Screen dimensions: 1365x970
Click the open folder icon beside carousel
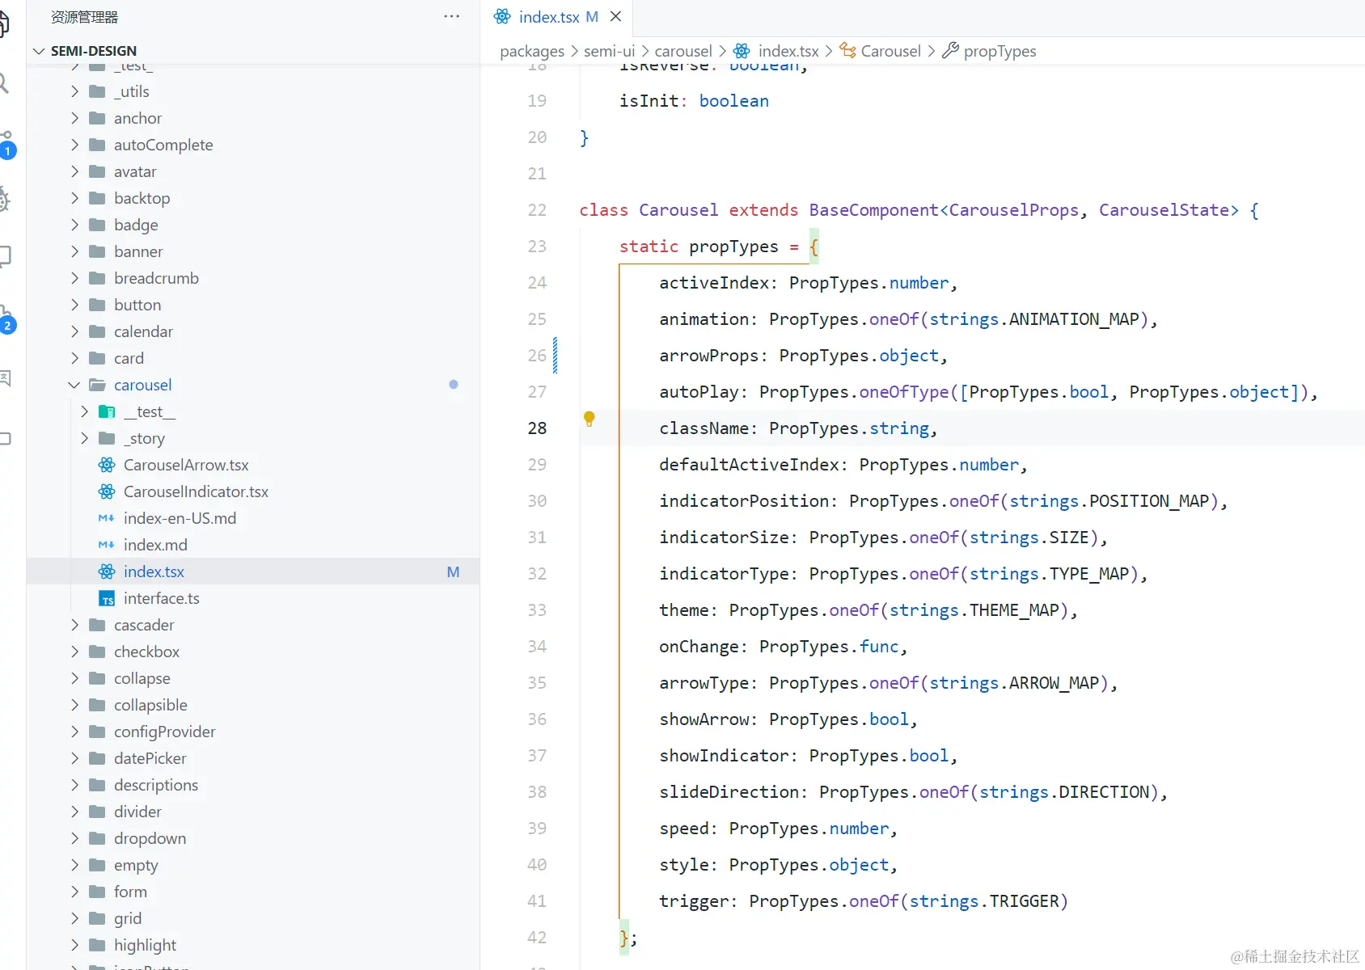[x=97, y=385]
